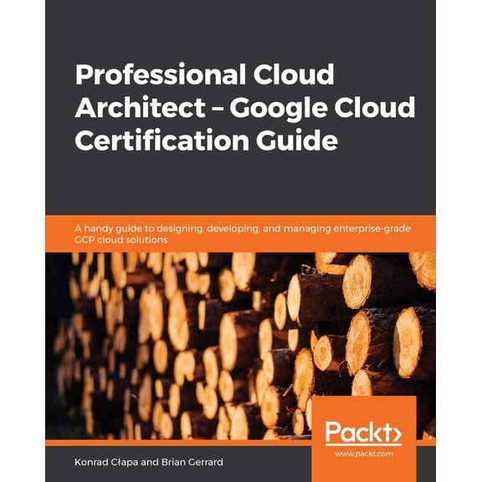482x482 pixels.
Task: Click the stacked logs cover photo
Action: pos(240,346)
